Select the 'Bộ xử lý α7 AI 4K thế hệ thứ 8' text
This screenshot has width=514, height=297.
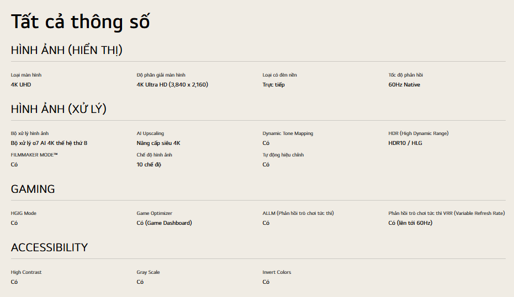click(x=49, y=143)
